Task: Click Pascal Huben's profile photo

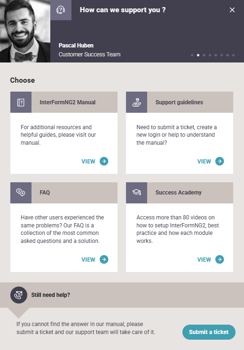Action: (x=25, y=31)
